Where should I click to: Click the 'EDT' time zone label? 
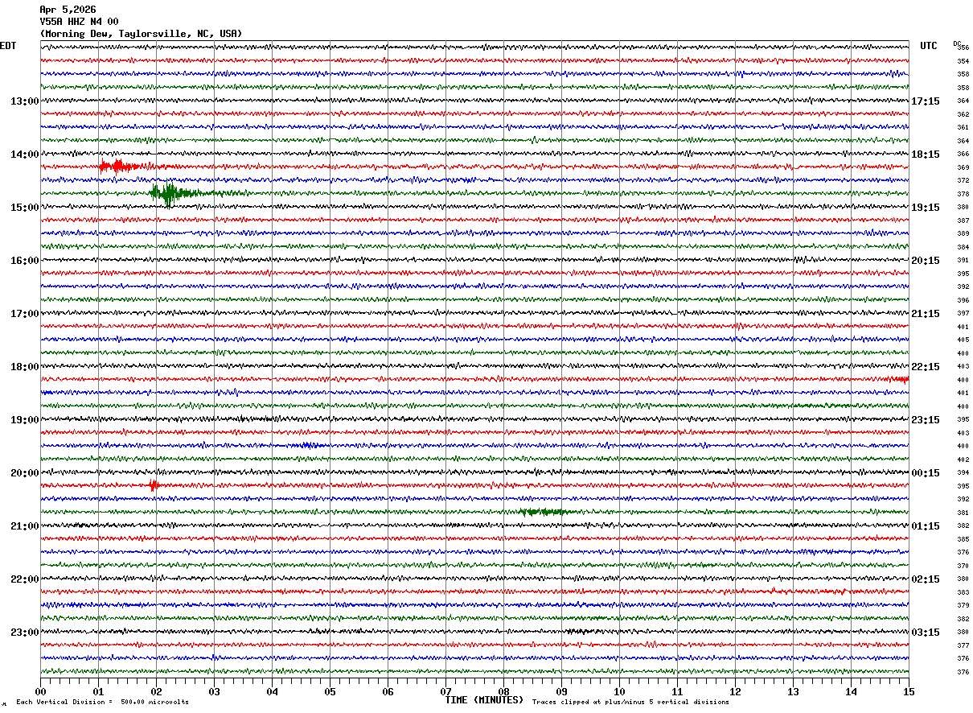[x=8, y=46]
